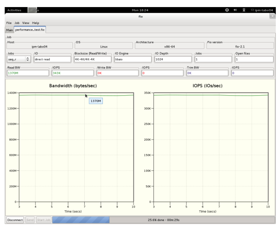The height and width of the screenshot is (230, 280).
Task: Open the File menu
Action: [9, 23]
